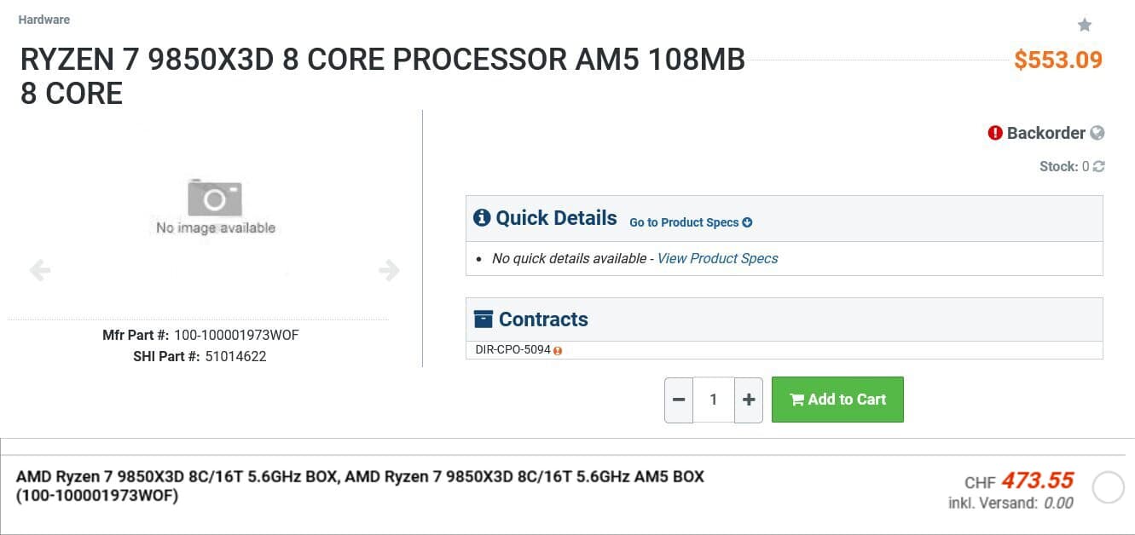Open View Product Specs link
The height and width of the screenshot is (535, 1135).
click(x=717, y=258)
